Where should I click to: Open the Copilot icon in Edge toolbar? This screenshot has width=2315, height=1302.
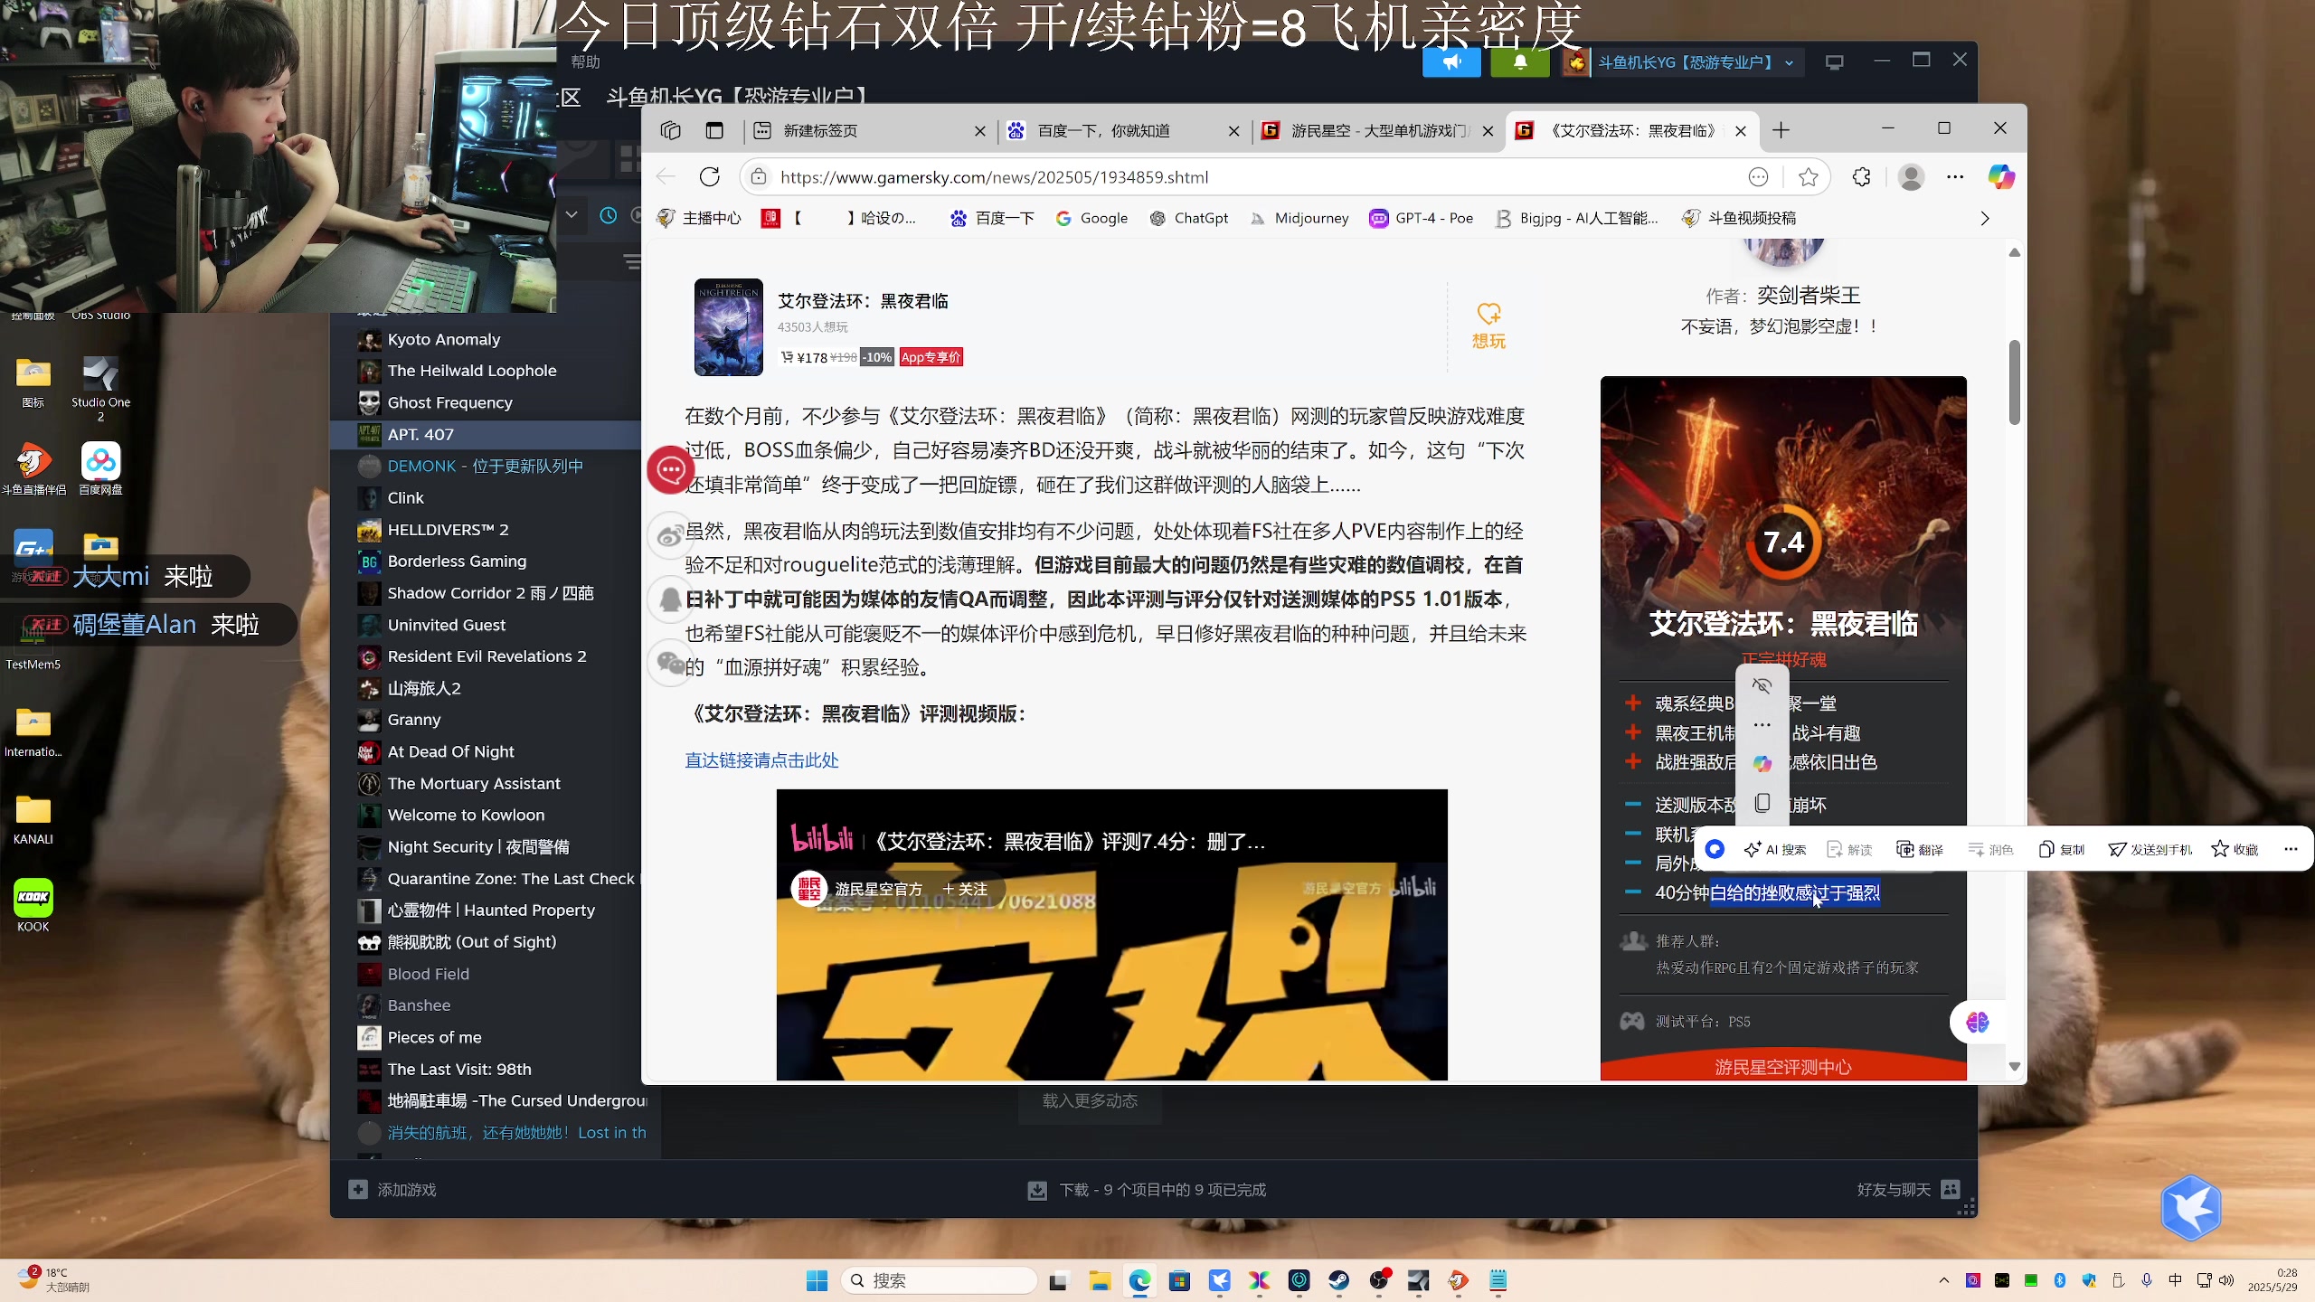pyautogui.click(x=2000, y=177)
